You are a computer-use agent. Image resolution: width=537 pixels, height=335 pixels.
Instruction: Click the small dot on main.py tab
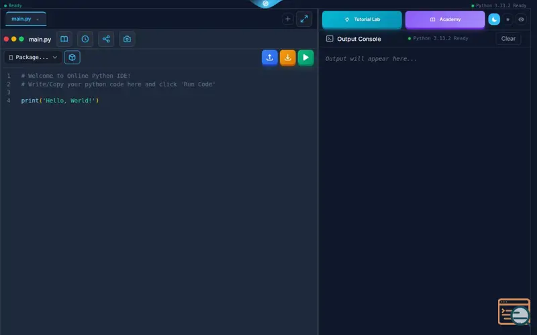click(38, 19)
